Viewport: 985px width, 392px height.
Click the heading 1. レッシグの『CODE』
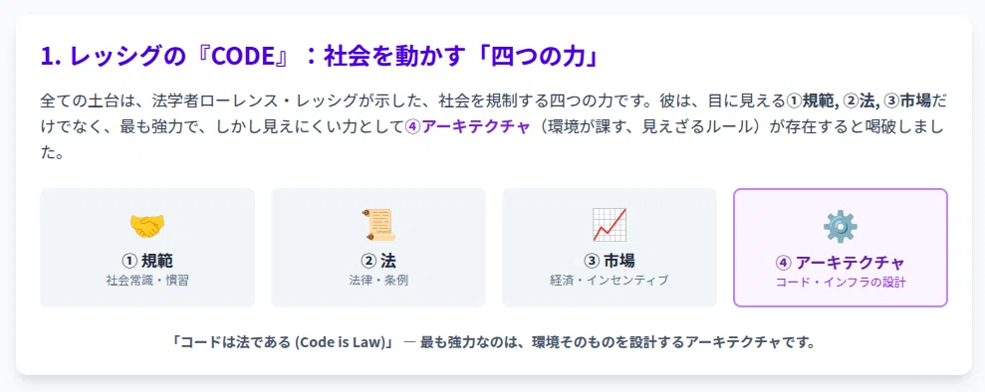[x=164, y=57]
